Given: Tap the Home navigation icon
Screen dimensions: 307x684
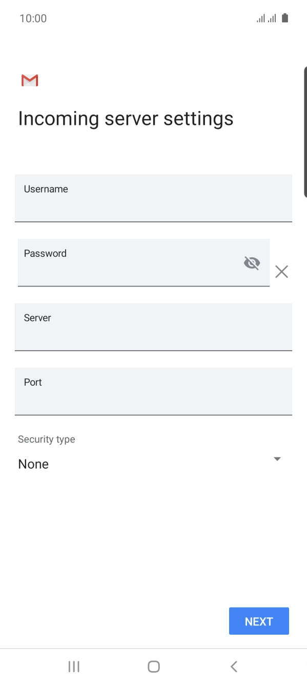Looking at the screenshot, I should pyautogui.click(x=153, y=666).
